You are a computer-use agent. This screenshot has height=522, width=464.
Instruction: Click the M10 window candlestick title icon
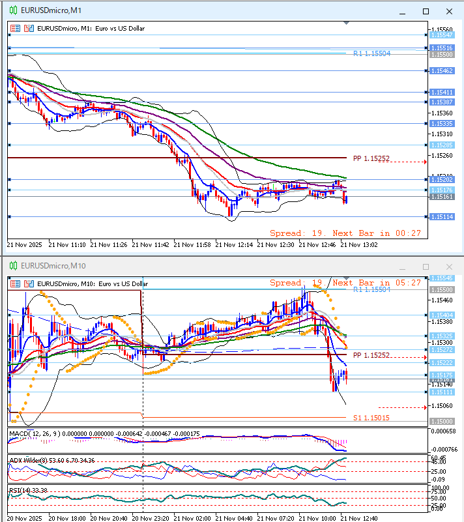pyautogui.click(x=13, y=266)
